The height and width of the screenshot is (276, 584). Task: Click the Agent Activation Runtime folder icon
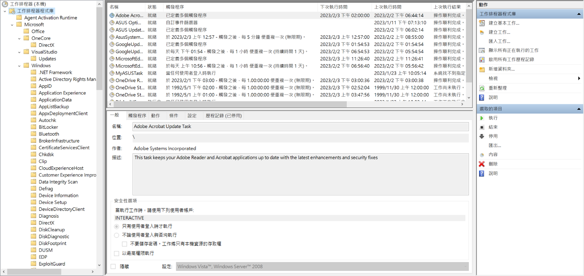[19, 18]
